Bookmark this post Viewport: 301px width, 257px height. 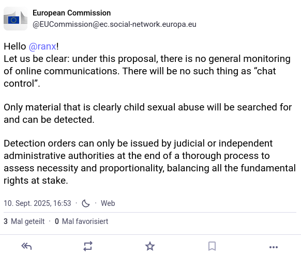[212, 246]
